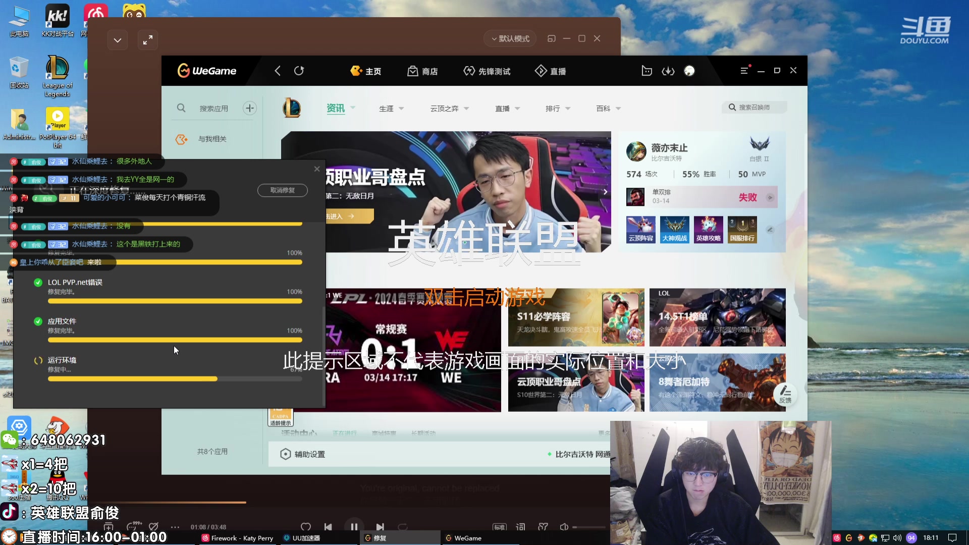Open the WeGame hamburger menu
The image size is (969, 545).
[x=744, y=71]
